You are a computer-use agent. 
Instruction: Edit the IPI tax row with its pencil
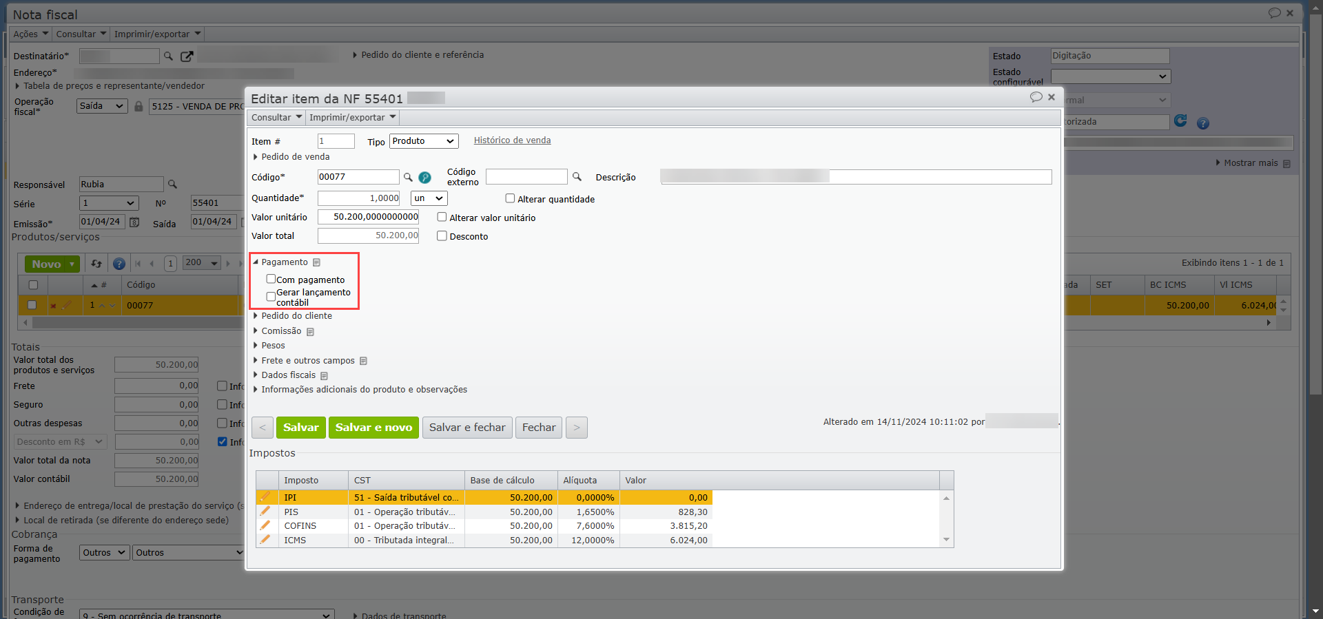[265, 497]
